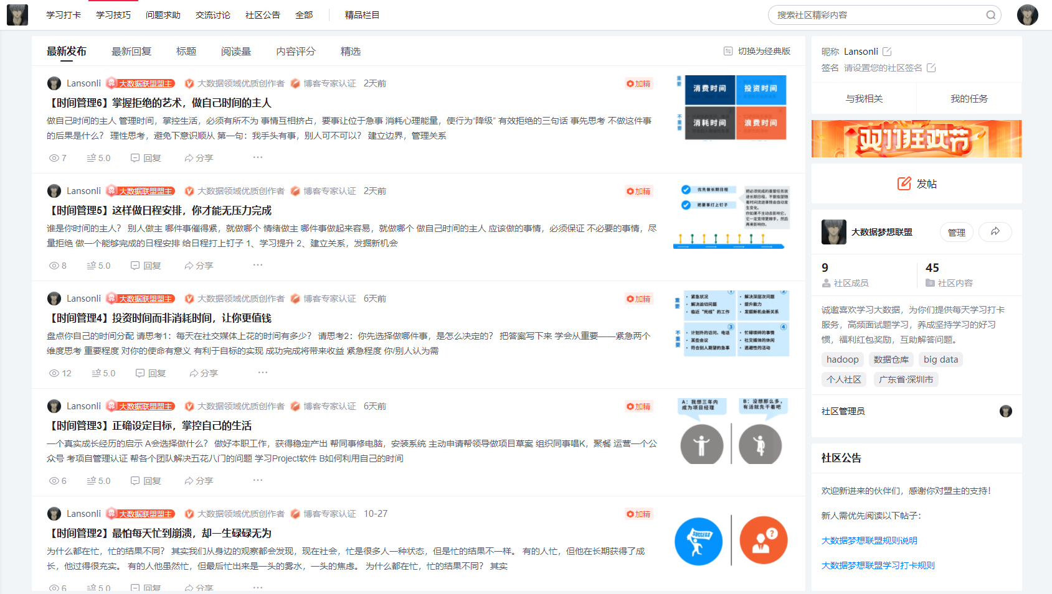Screen dimensions: 1052x594
Task: Click 加精 on the 时间管理3 post
Action: point(638,406)
